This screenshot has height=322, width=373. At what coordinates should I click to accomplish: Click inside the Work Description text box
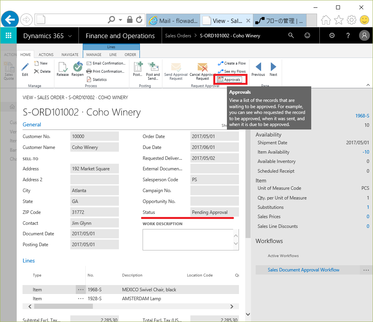(x=186, y=239)
